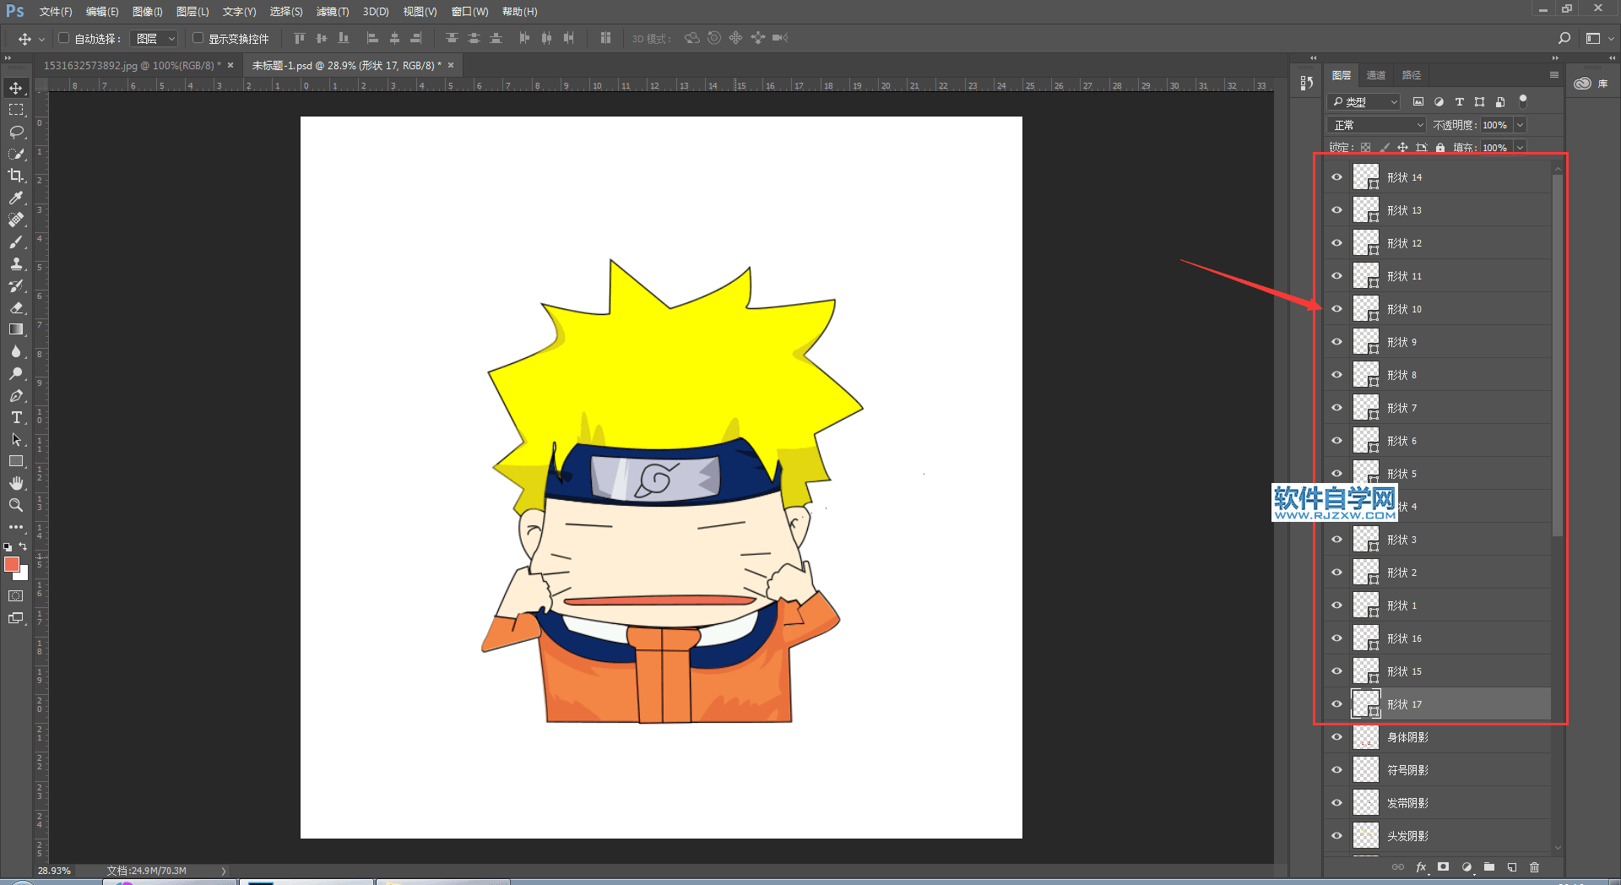The width and height of the screenshot is (1621, 885).
Task: Click the foreground color swatch
Action: pyautogui.click(x=11, y=564)
